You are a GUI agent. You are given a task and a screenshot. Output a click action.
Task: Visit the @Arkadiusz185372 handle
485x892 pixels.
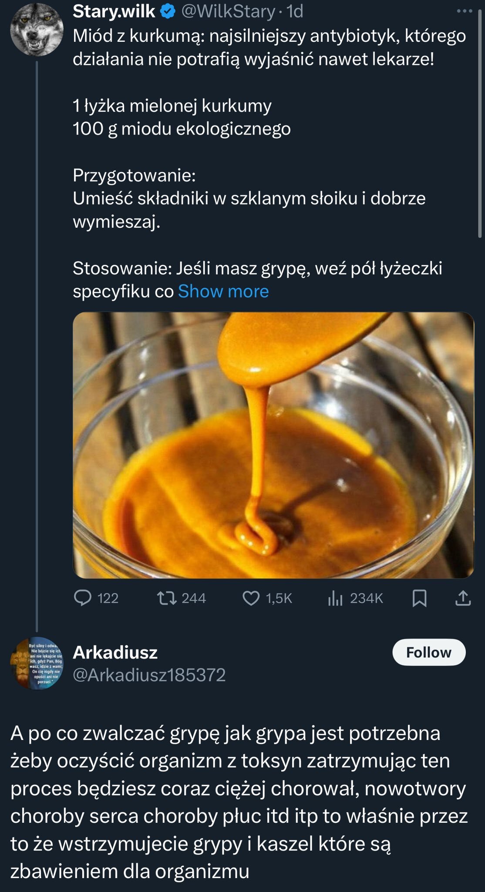(149, 675)
